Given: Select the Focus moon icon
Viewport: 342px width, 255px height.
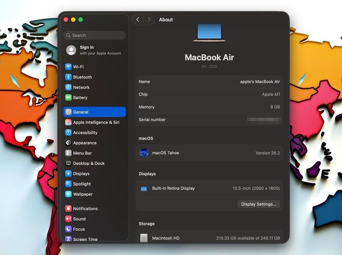Looking at the screenshot, I should pyautogui.click(x=68, y=229).
